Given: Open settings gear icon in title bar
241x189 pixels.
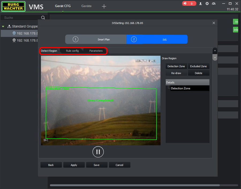Looking at the screenshot, I should [207, 3].
